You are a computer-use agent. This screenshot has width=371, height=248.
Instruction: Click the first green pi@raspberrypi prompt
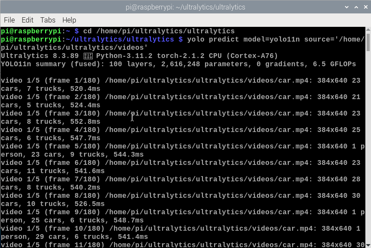[31, 31]
